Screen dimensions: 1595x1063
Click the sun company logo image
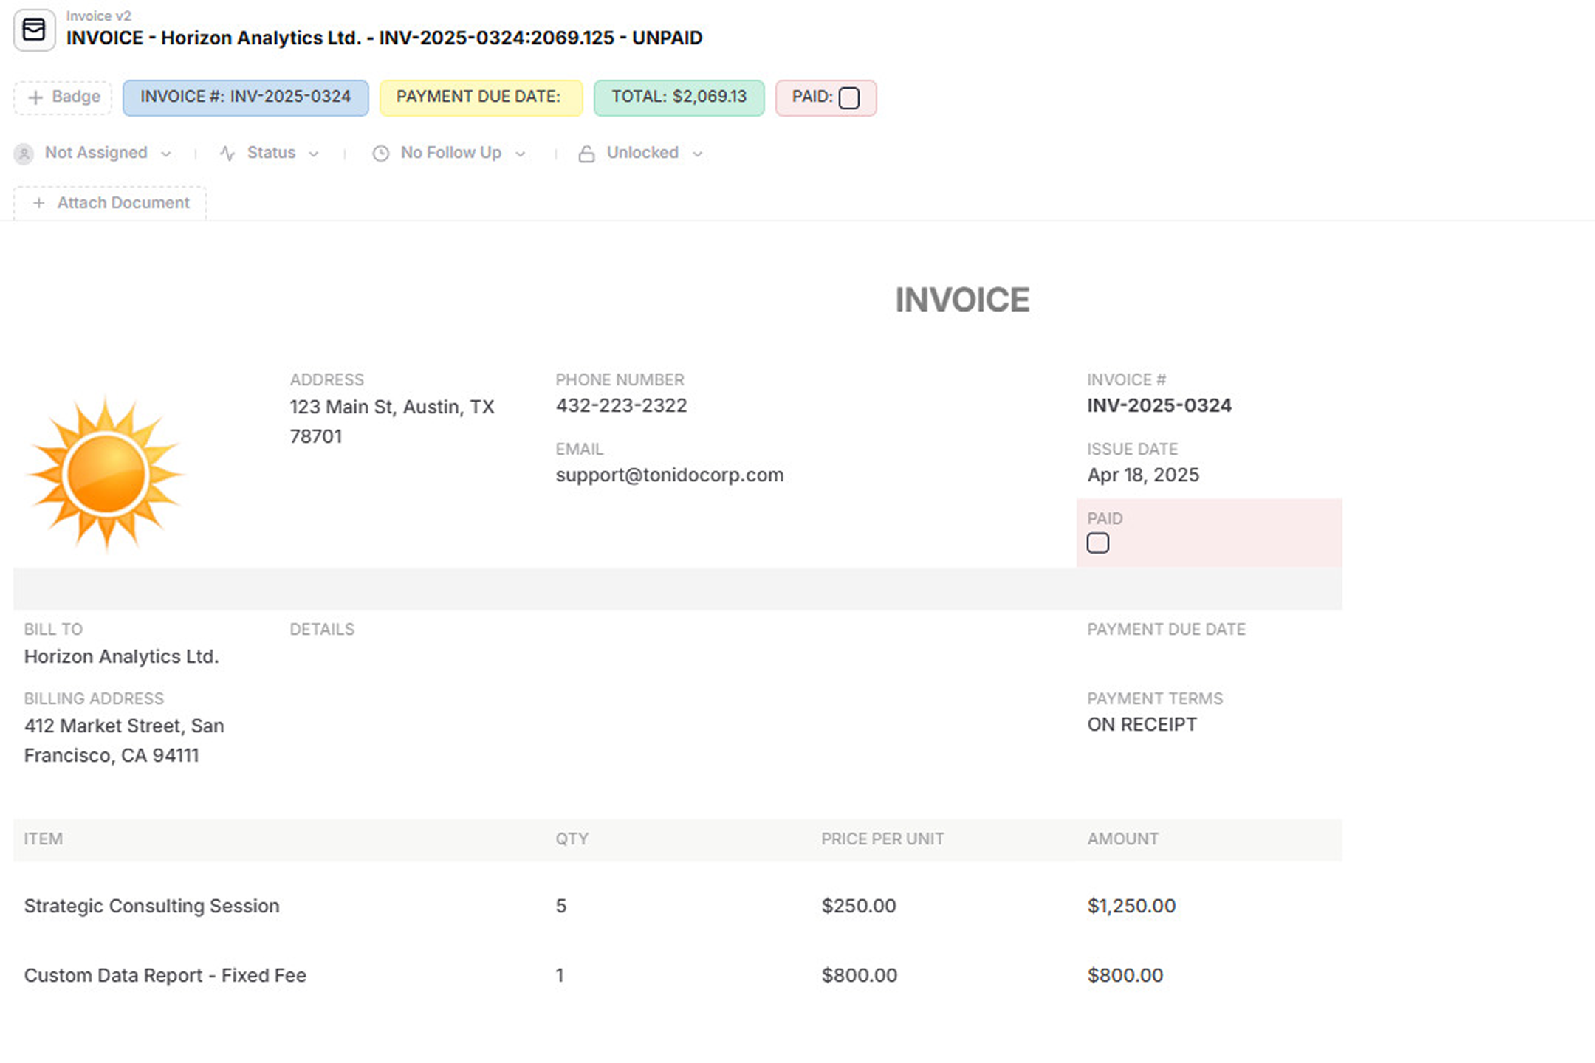tap(106, 475)
